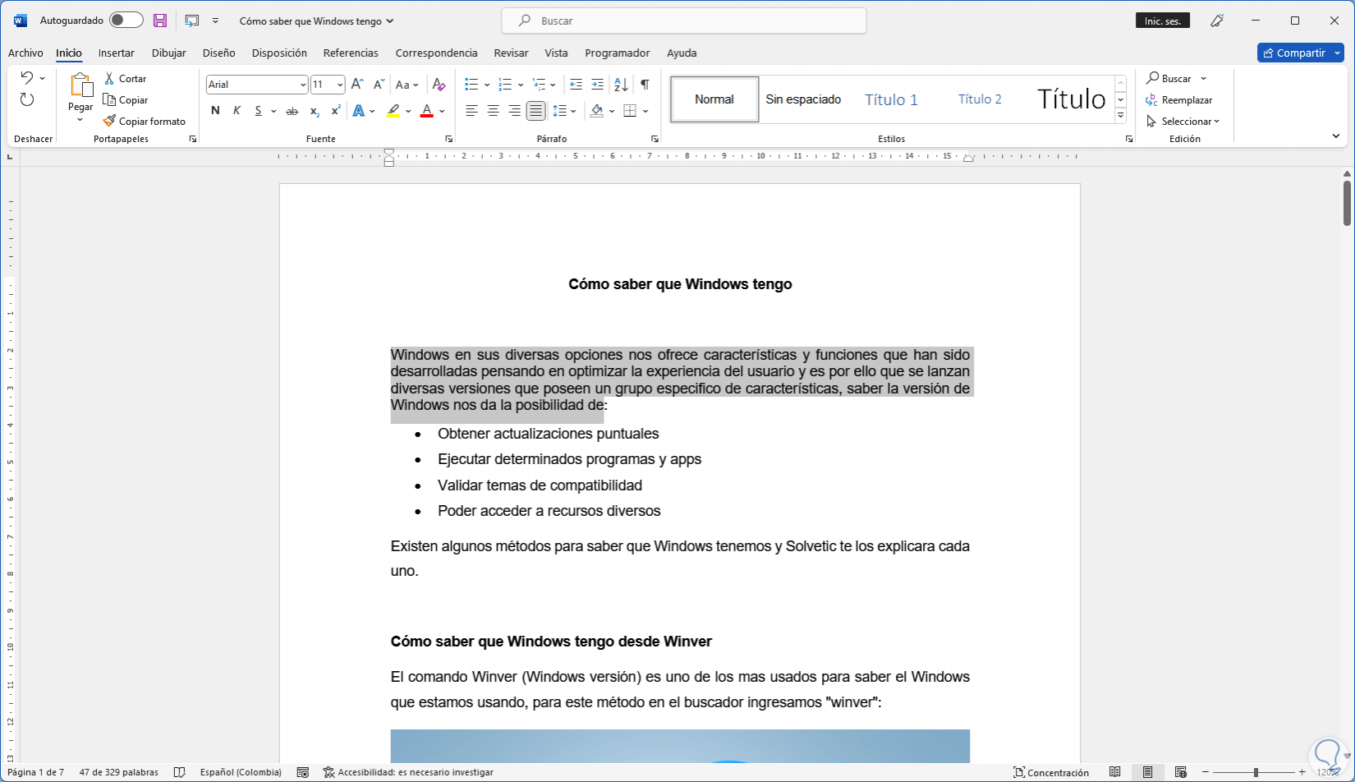Clear all formatting from selection
Viewport: 1355px width, 782px height.
(439, 85)
